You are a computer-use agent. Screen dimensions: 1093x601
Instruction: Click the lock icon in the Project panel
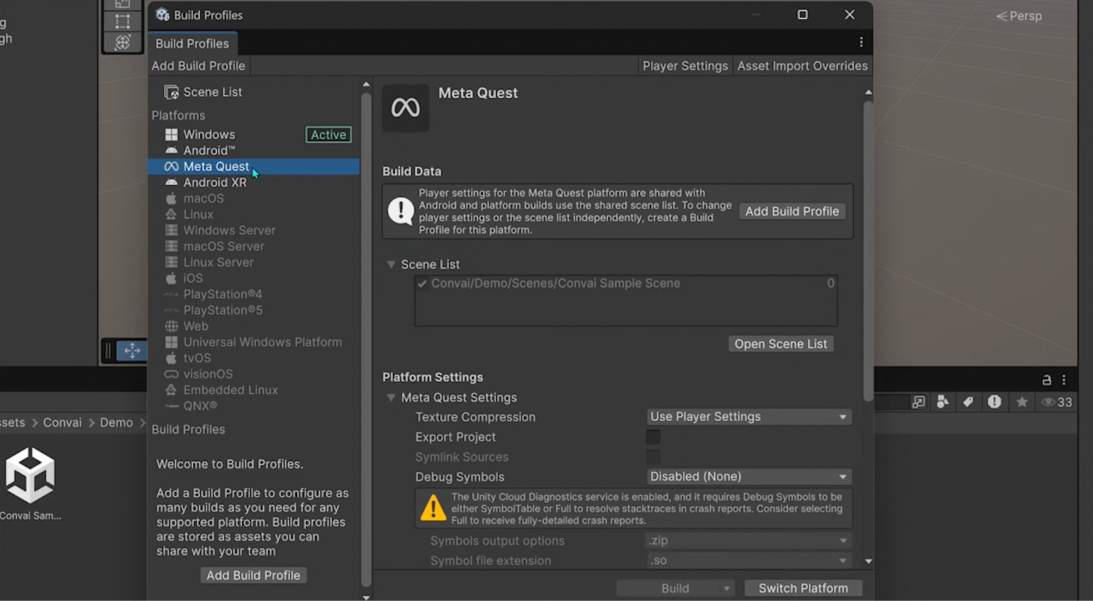[x=1047, y=381]
